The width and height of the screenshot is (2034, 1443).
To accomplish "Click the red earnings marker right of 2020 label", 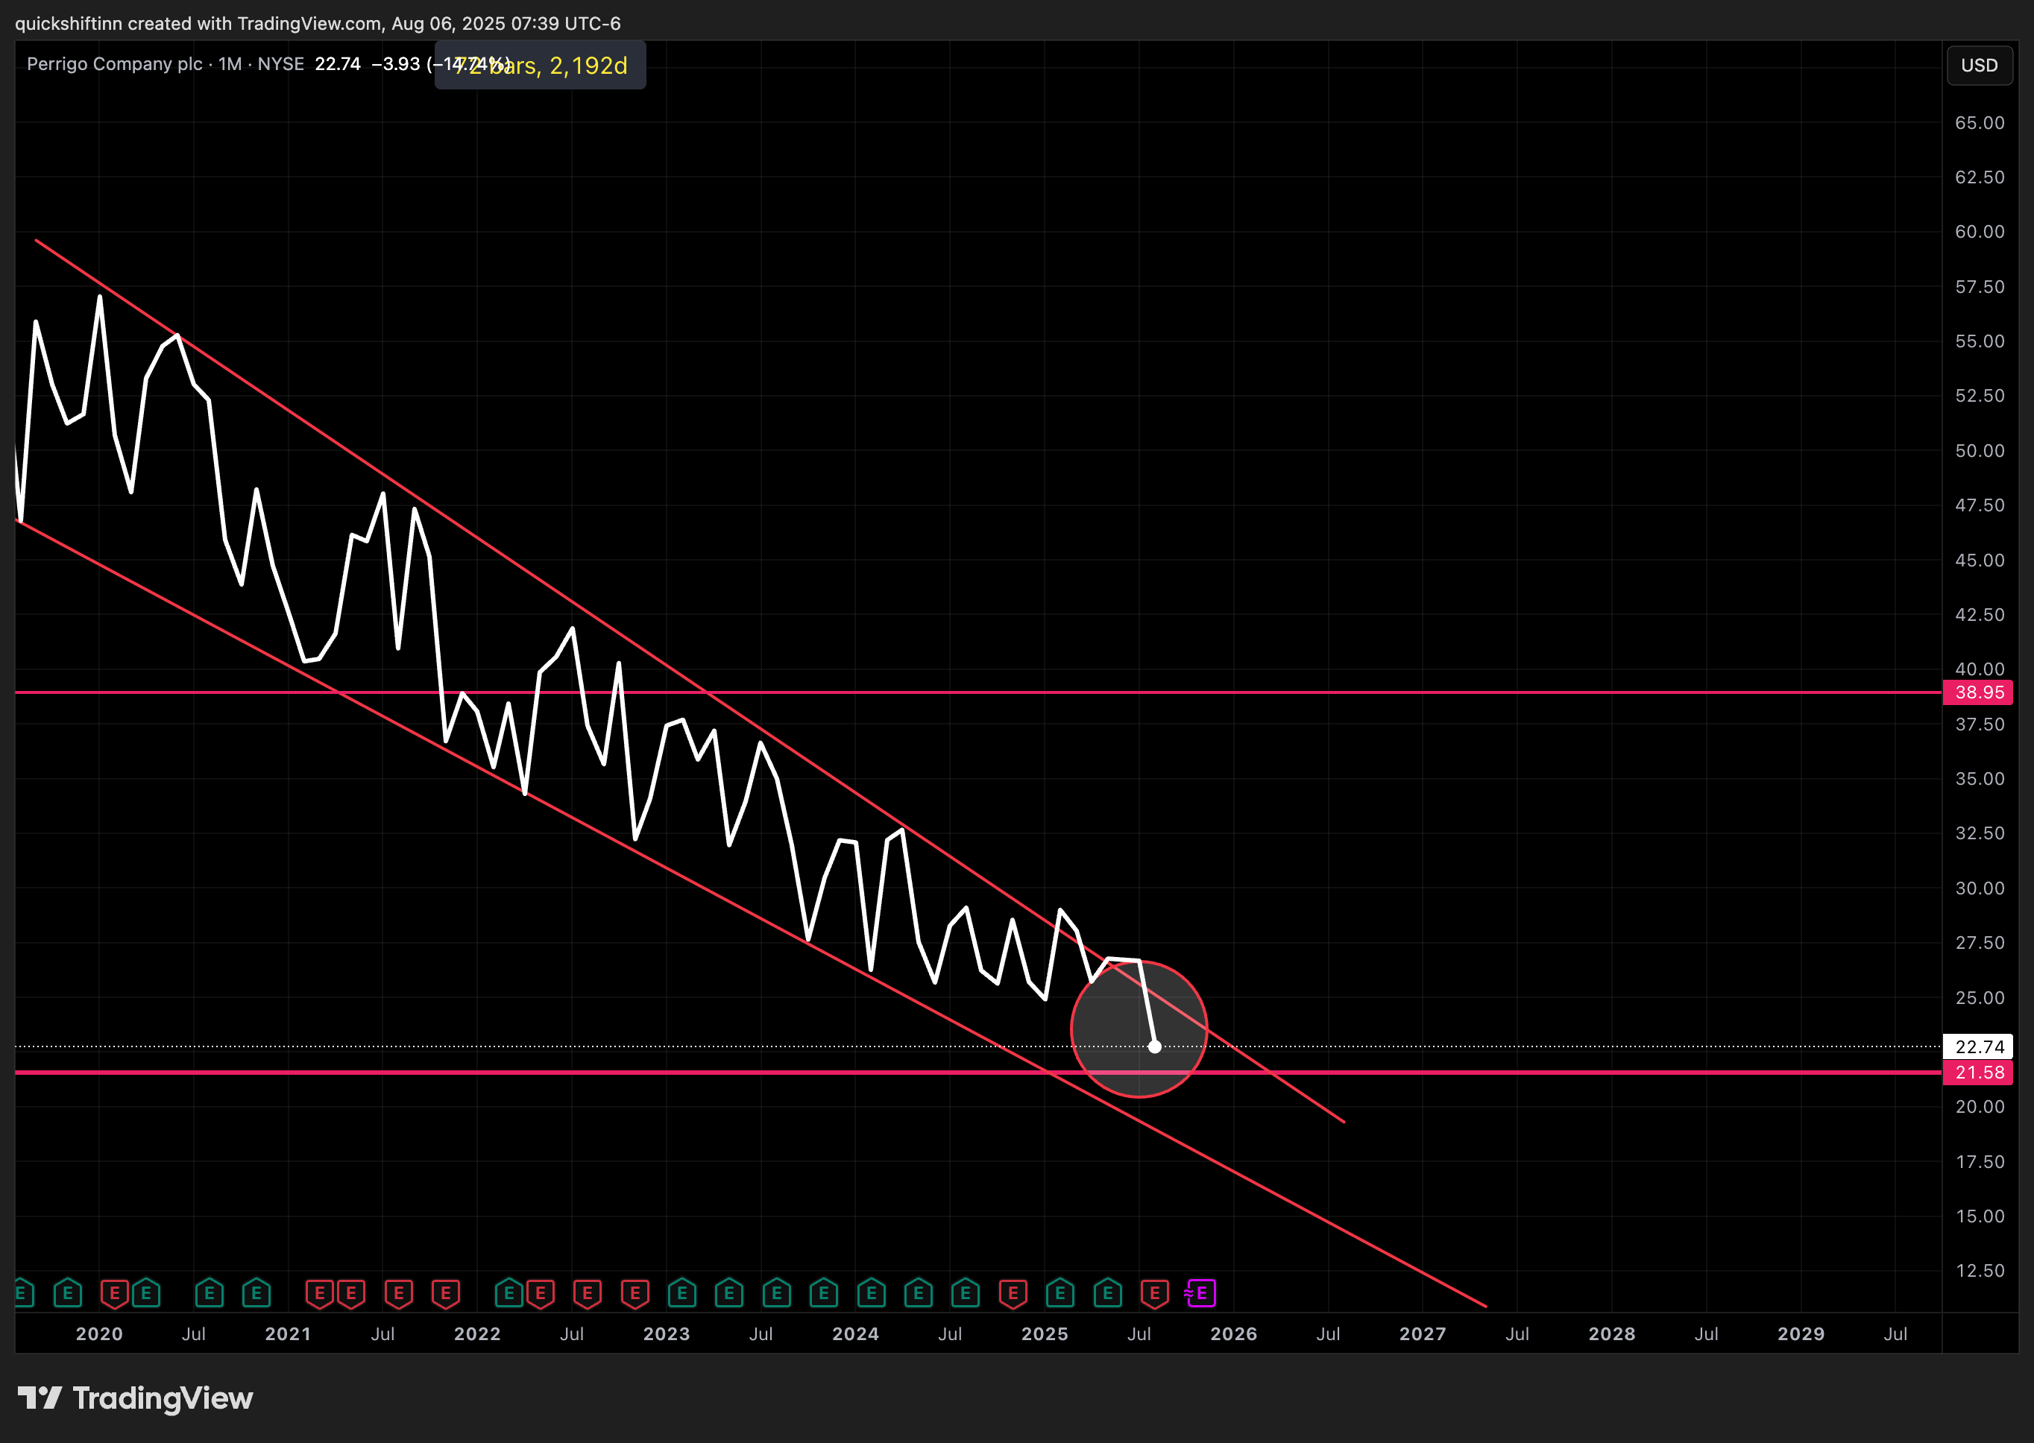I will click(x=115, y=1293).
